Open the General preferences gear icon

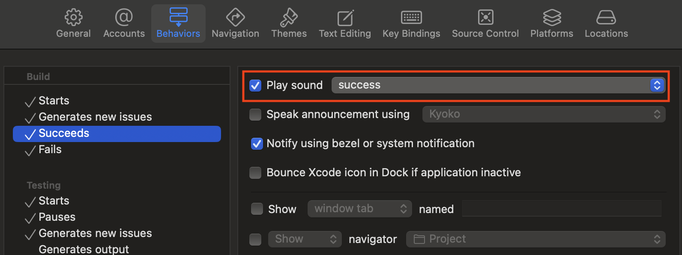73,18
